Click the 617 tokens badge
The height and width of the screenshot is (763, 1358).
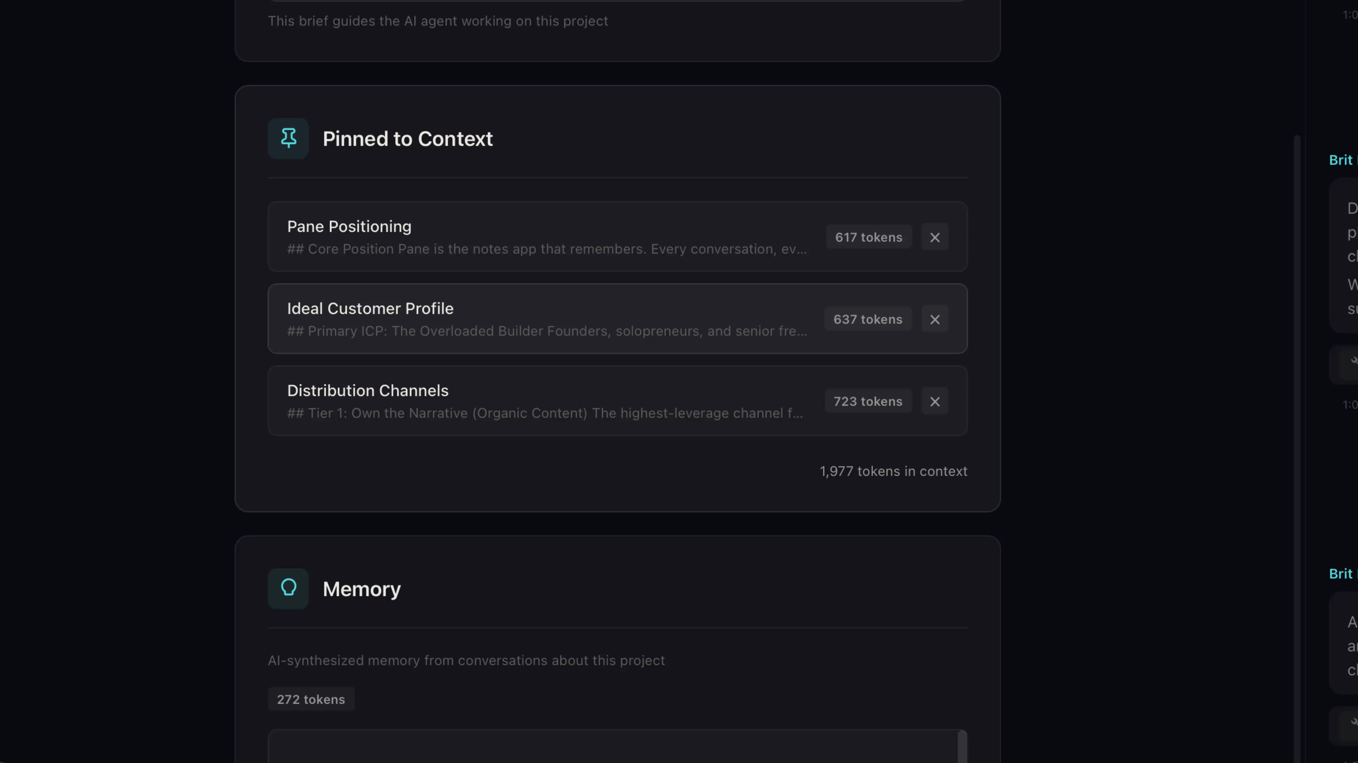868,237
